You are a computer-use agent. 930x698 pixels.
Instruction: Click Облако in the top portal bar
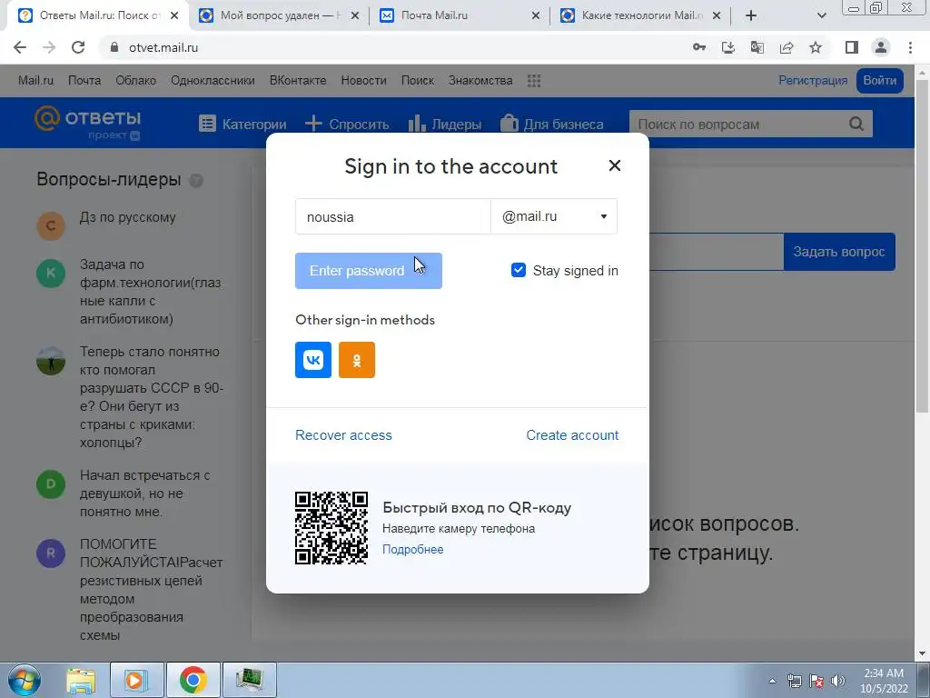(136, 80)
